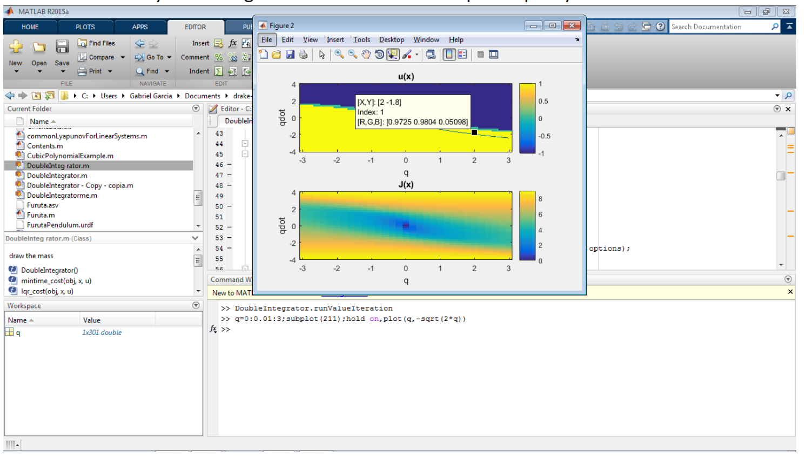
Task: Click the Find Files button
Action: click(x=96, y=43)
